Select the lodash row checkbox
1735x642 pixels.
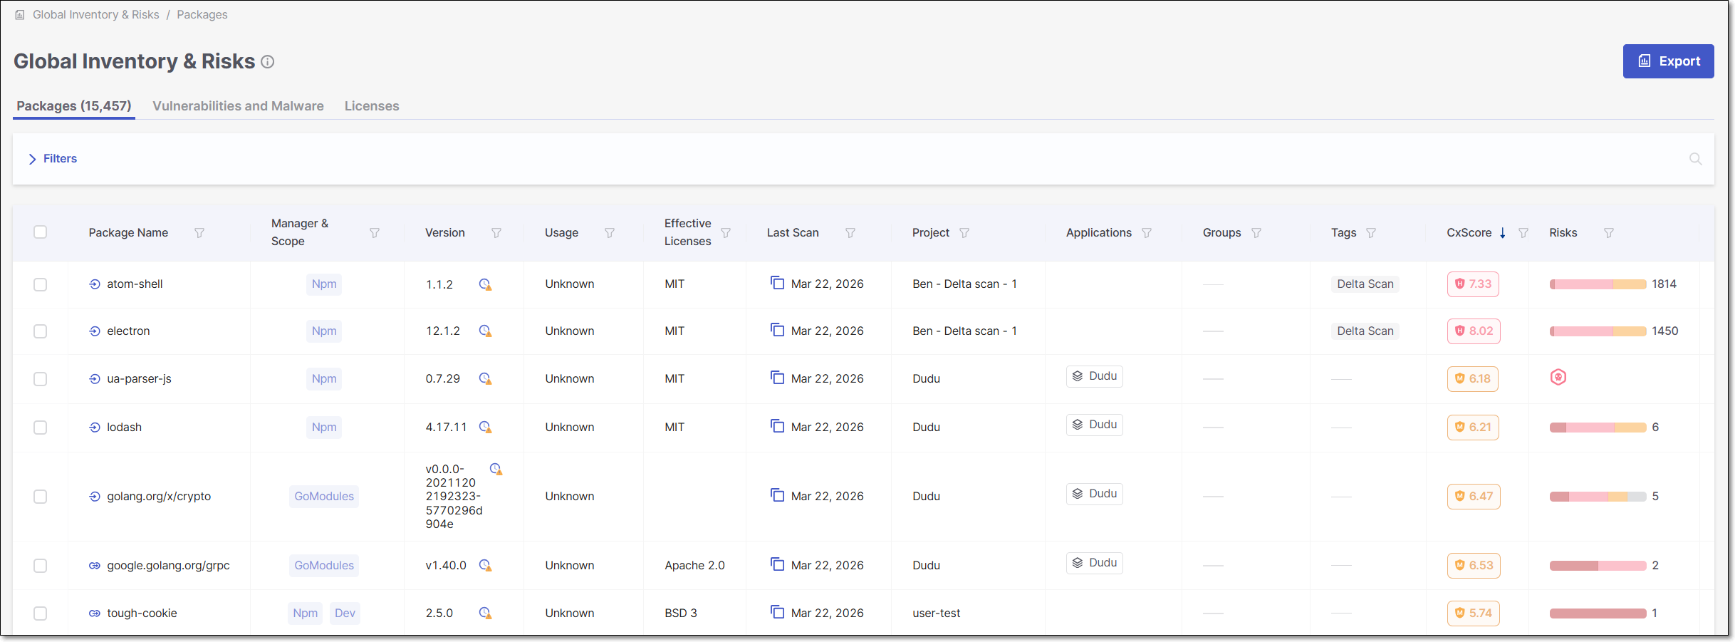click(41, 428)
